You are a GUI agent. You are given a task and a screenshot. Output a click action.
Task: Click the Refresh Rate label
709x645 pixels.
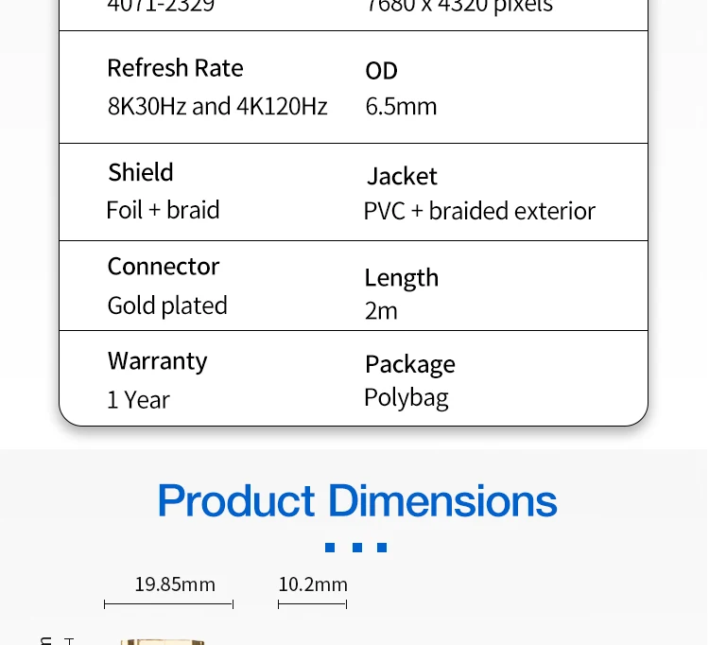point(175,68)
